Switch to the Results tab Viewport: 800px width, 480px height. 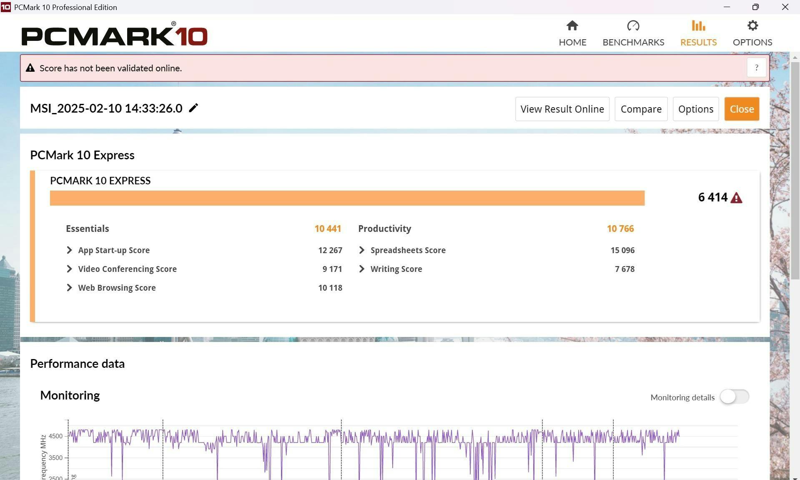click(x=698, y=33)
